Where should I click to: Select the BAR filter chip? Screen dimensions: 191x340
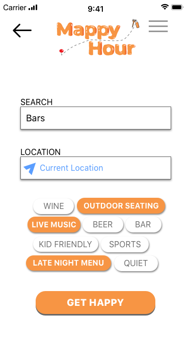click(143, 225)
